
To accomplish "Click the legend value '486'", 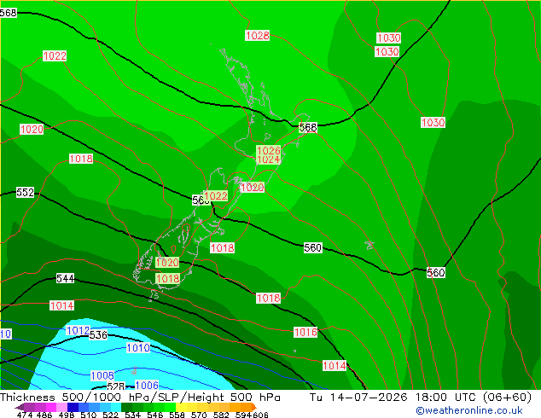I will [x=44, y=415].
